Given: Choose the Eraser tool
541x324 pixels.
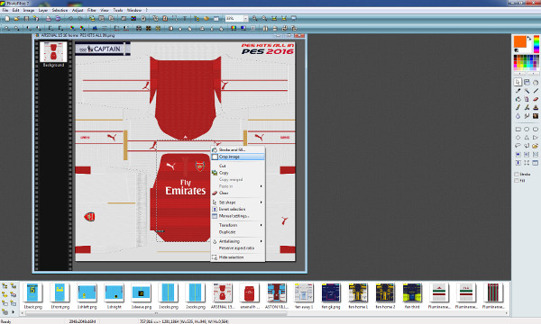Looking at the screenshot, I should (x=536, y=99).
